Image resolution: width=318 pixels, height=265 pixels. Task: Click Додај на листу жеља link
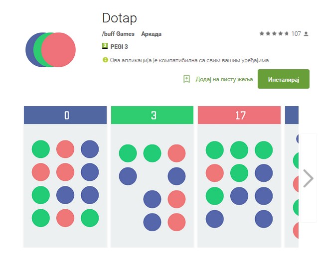tap(224, 79)
